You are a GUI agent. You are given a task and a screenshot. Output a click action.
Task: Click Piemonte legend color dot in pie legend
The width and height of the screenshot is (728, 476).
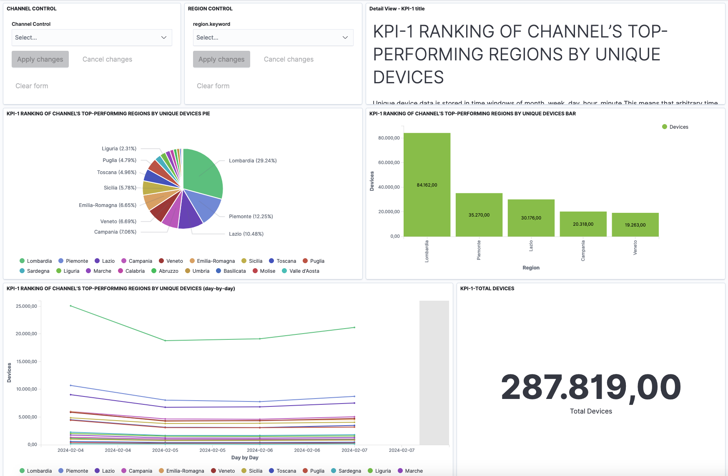click(x=61, y=261)
